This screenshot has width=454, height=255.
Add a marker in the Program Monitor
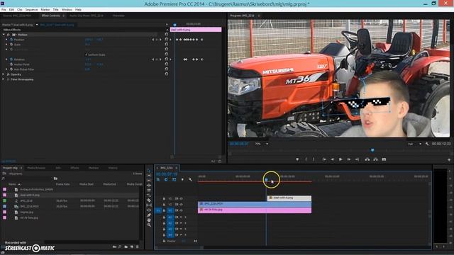point(297,159)
